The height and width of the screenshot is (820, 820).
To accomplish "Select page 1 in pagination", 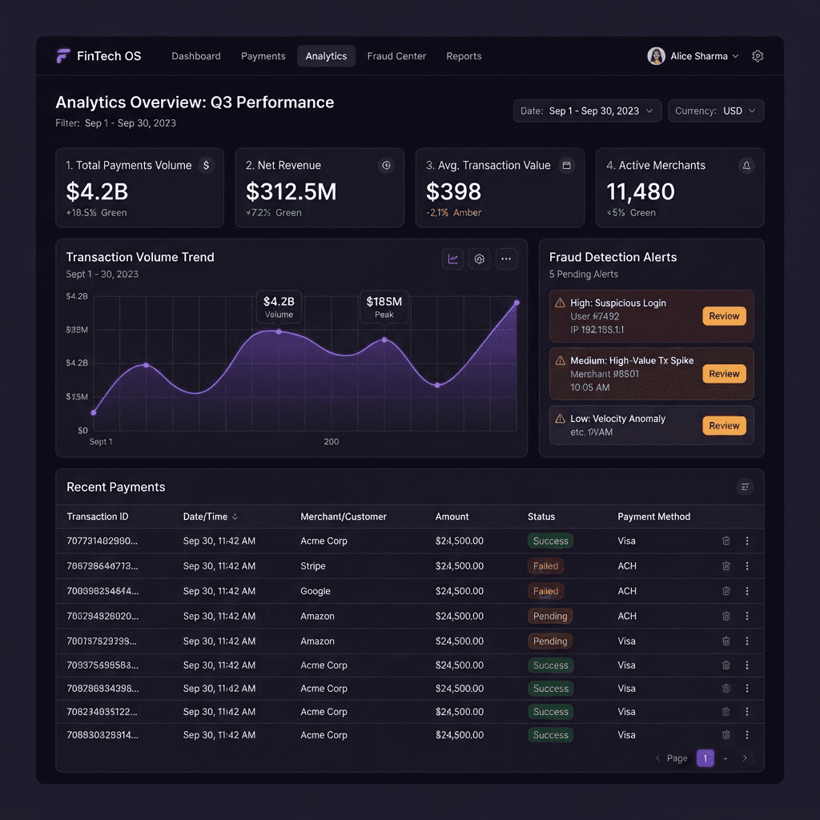I will 705,758.
